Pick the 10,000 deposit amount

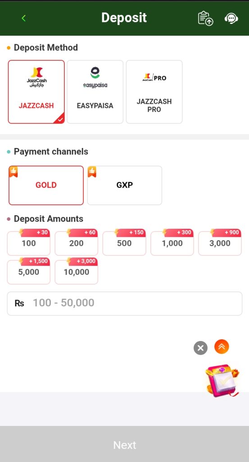[77, 271]
